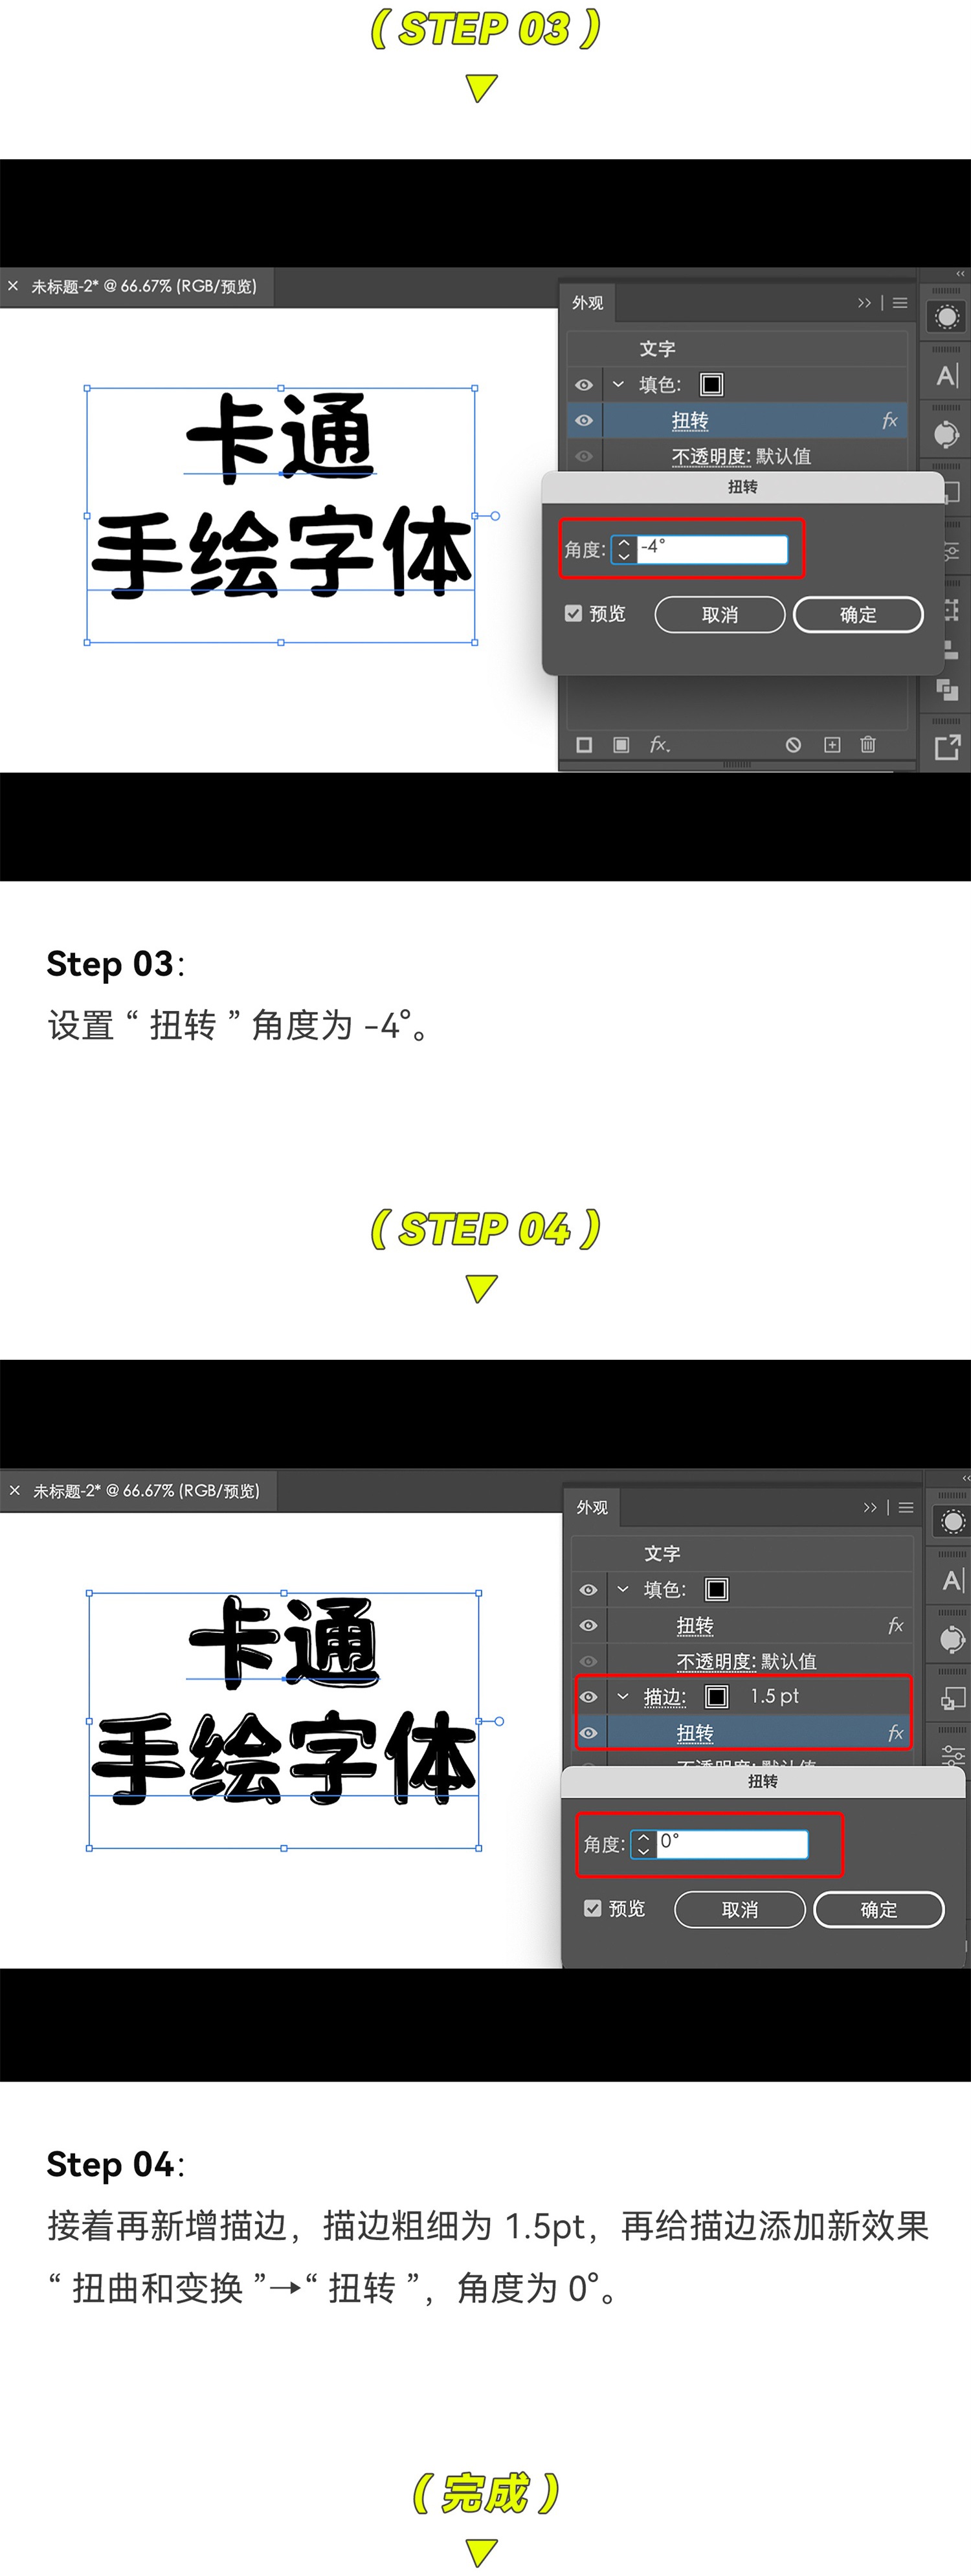Select 外观 tab in Step 03 screenshot
Viewport: 971px width, 2576px height.
(x=588, y=303)
